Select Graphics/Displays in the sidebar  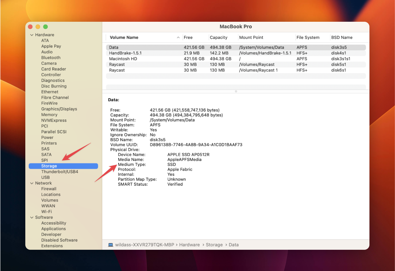[59, 109]
